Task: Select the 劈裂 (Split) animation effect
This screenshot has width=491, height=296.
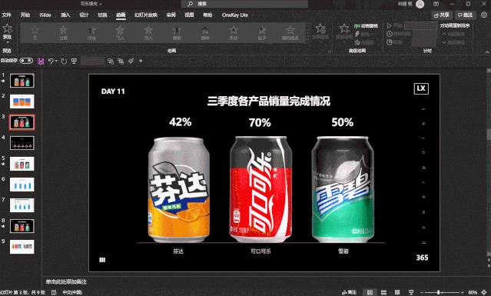Action: (x=177, y=32)
